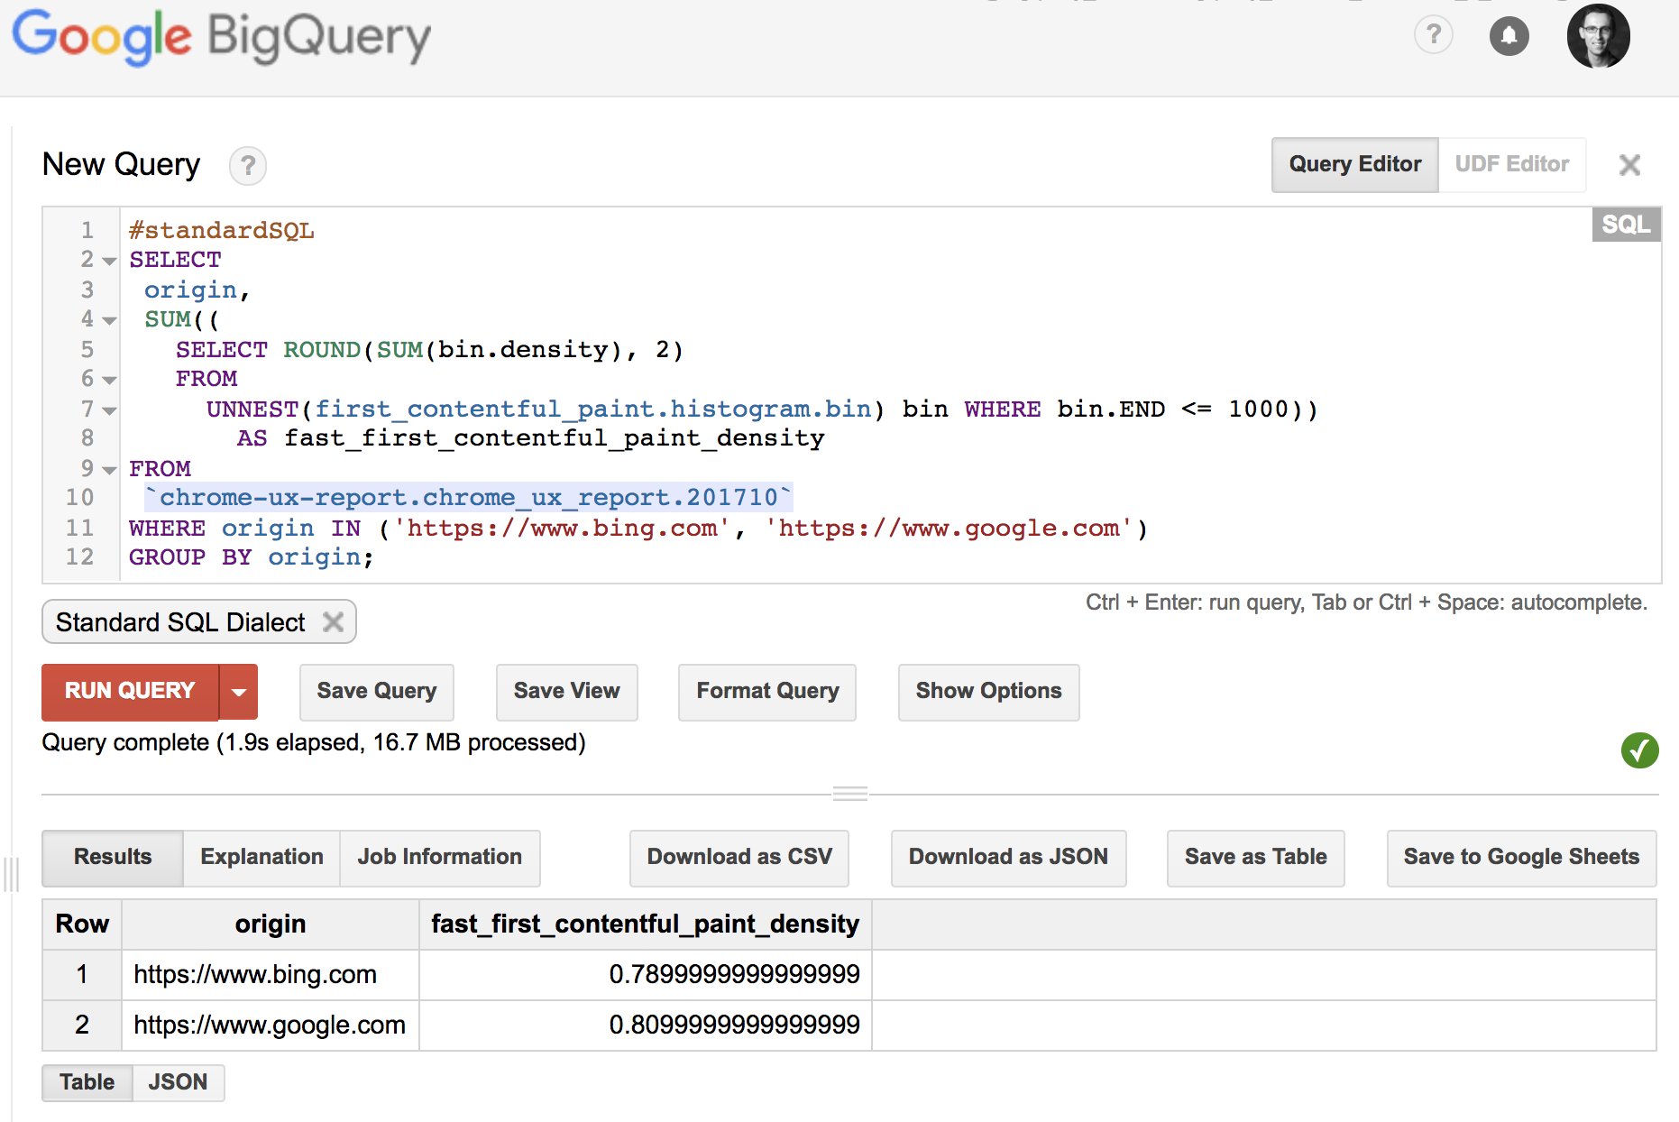The width and height of the screenshot is (1679, 1122).
Task: Click the Query complete status message
Action: (314, 743)
